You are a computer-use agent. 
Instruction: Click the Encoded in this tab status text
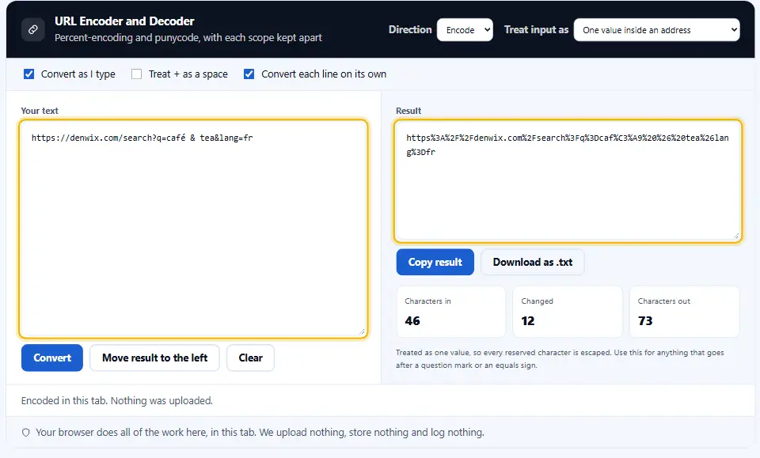click(x=117, y=401)
